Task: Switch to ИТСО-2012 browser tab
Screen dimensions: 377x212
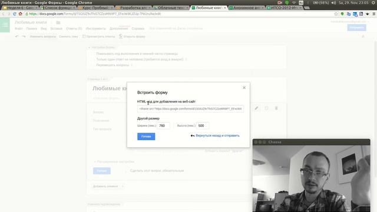Action: (x=284, y=8)
